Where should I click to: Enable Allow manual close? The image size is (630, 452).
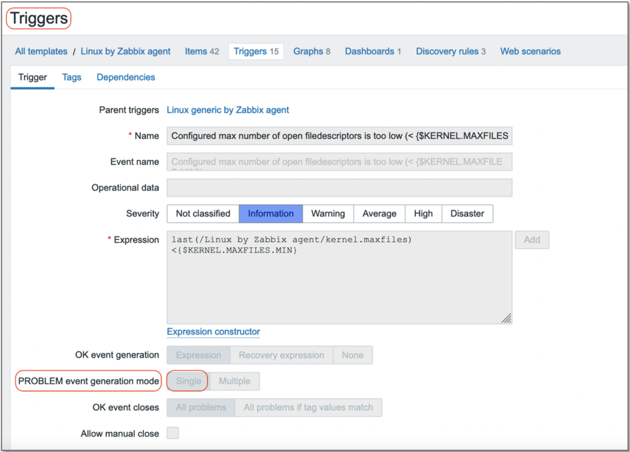173,433
